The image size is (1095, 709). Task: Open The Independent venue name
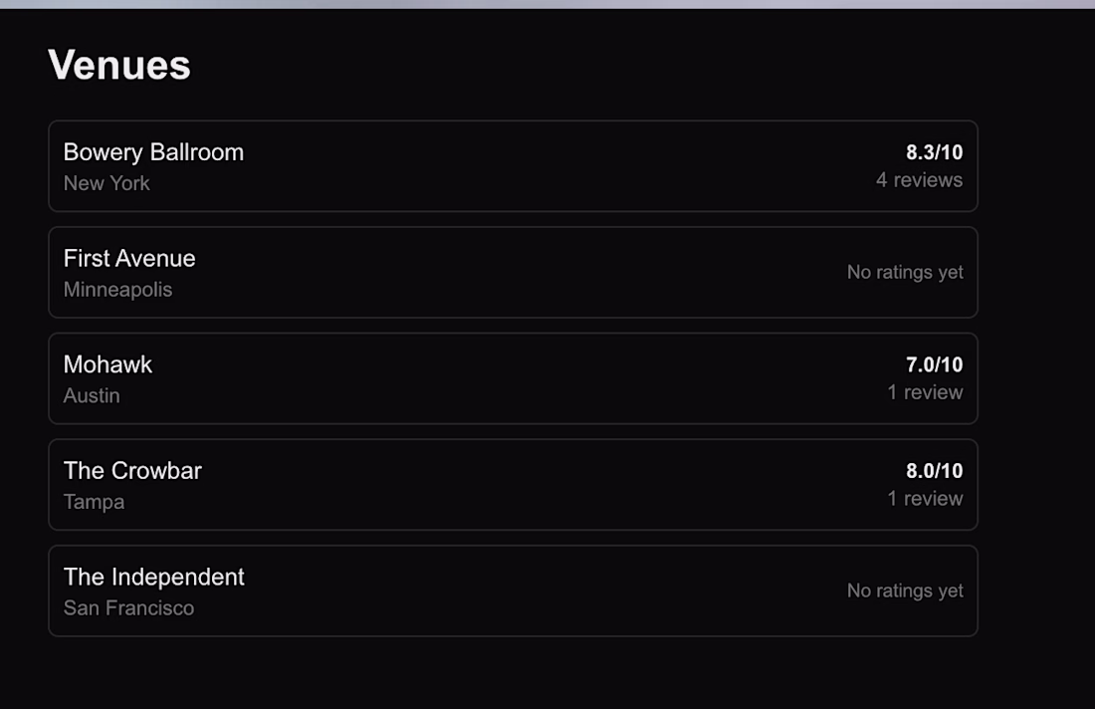click(x=154, y=578)
